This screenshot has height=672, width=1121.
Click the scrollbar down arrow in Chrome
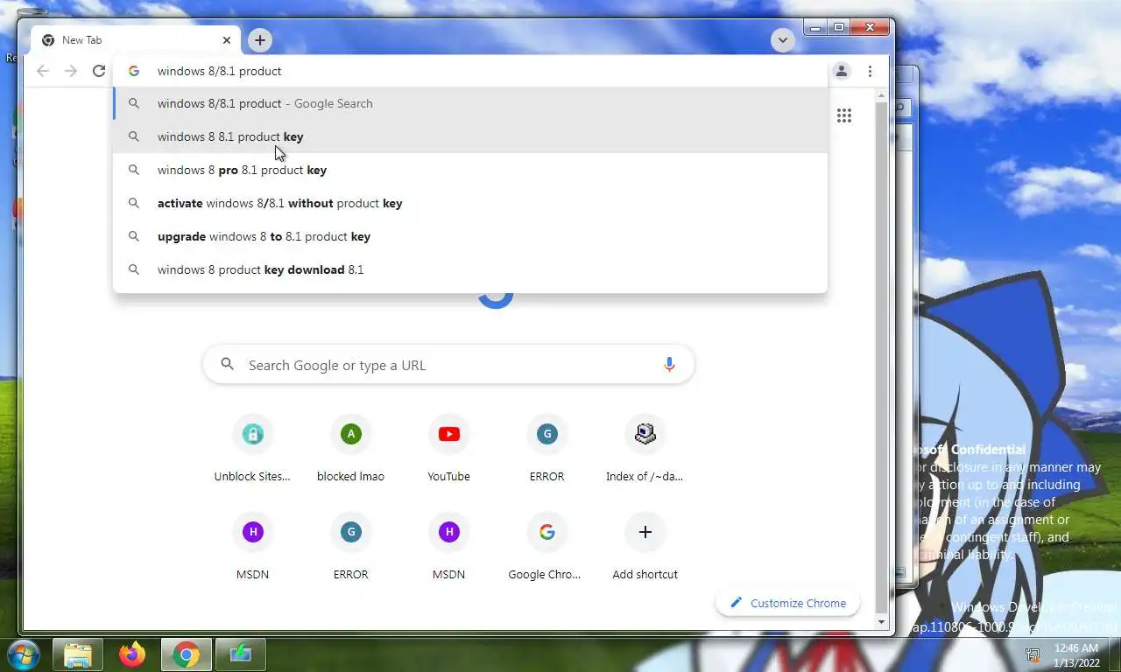tap(882, 621)
